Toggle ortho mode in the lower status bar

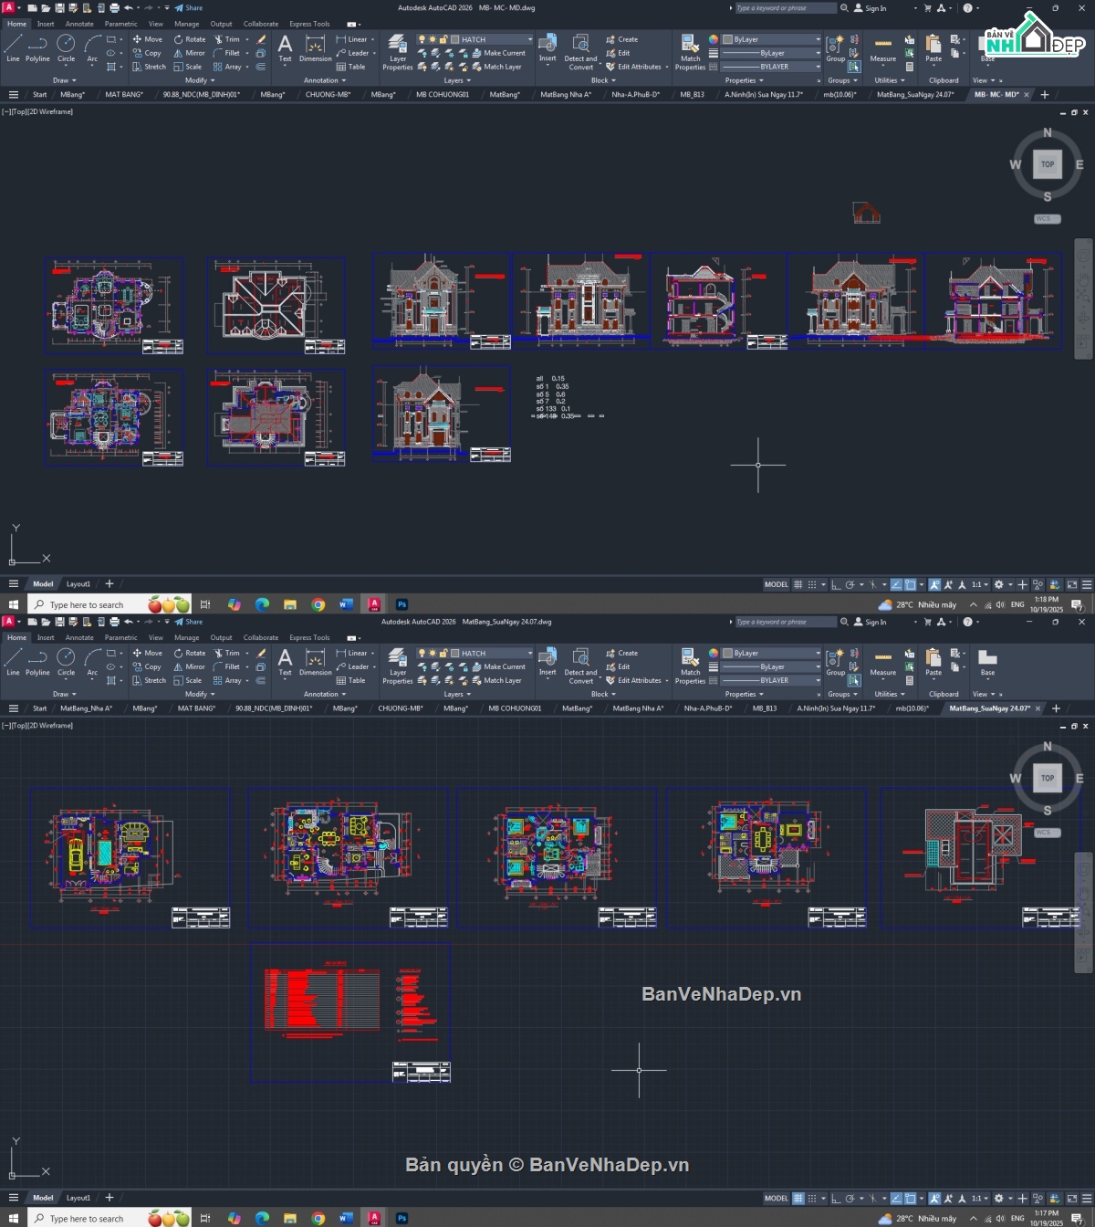[x=837, y=1199]
